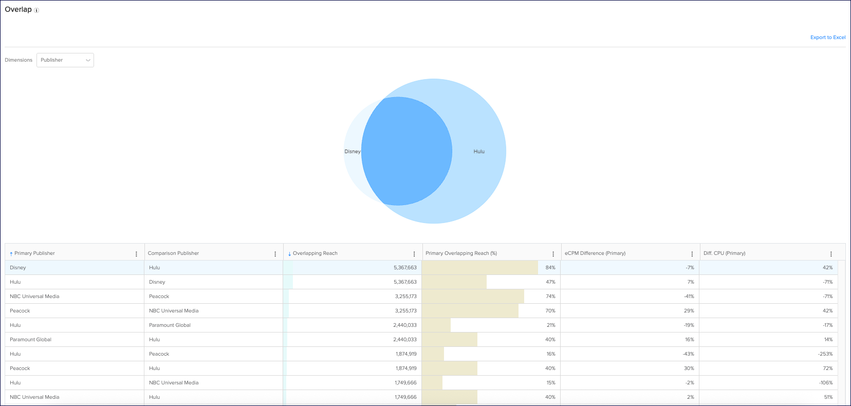The height and width of the screenshot is (406, 851).
Task: Sort by Diff. CPU (Primary) header
Action: (x=724, y=253)
